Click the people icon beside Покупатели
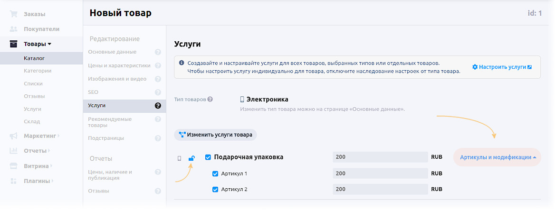555x210 pixels. [x=14, y=29]
